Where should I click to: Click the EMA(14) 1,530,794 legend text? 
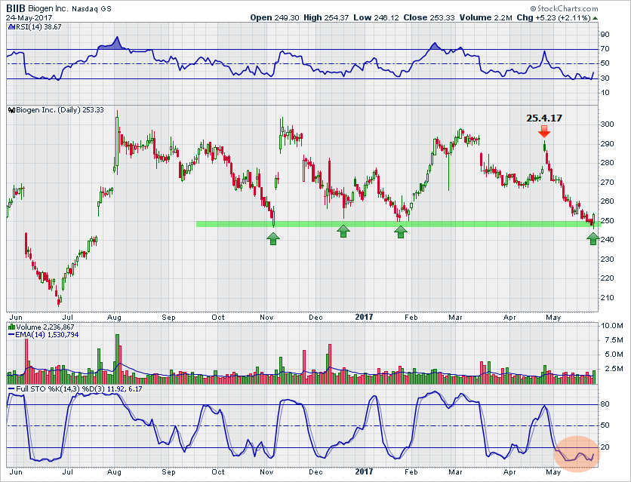click(47, 334)
